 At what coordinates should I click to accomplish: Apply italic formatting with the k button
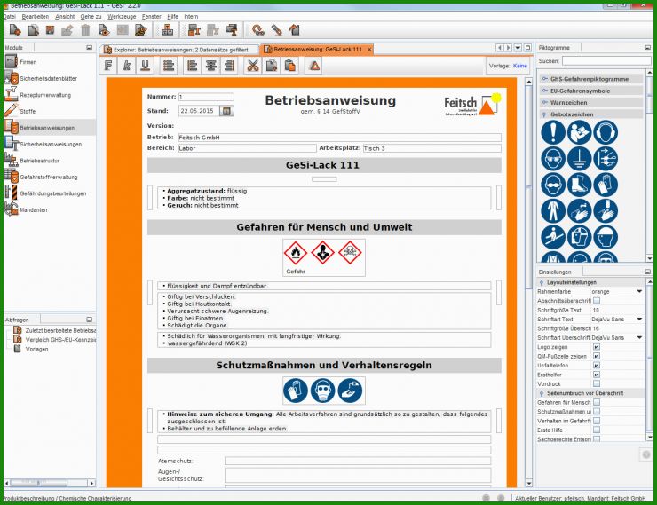pos(127,66)
